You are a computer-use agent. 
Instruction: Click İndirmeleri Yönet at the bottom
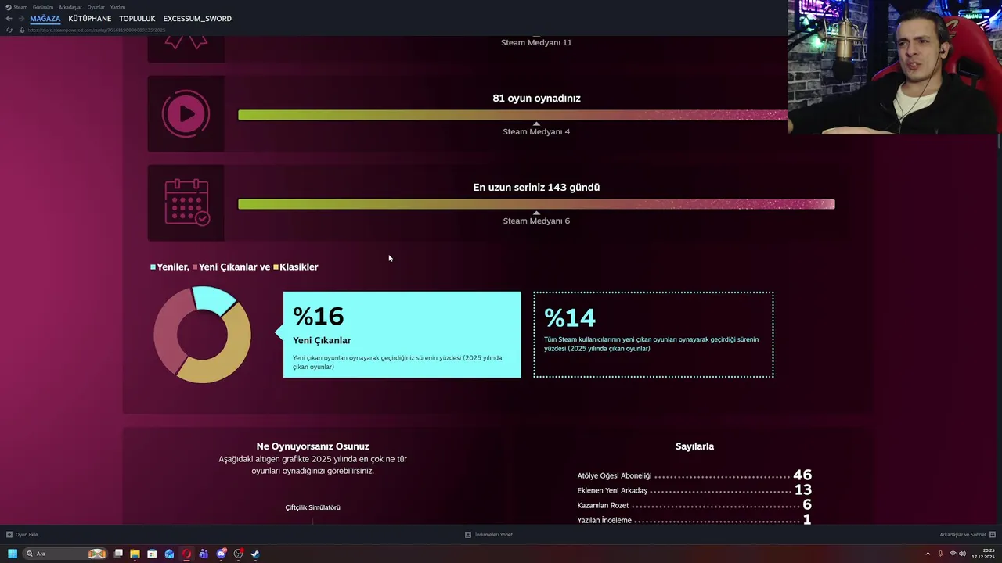(488, 535)
